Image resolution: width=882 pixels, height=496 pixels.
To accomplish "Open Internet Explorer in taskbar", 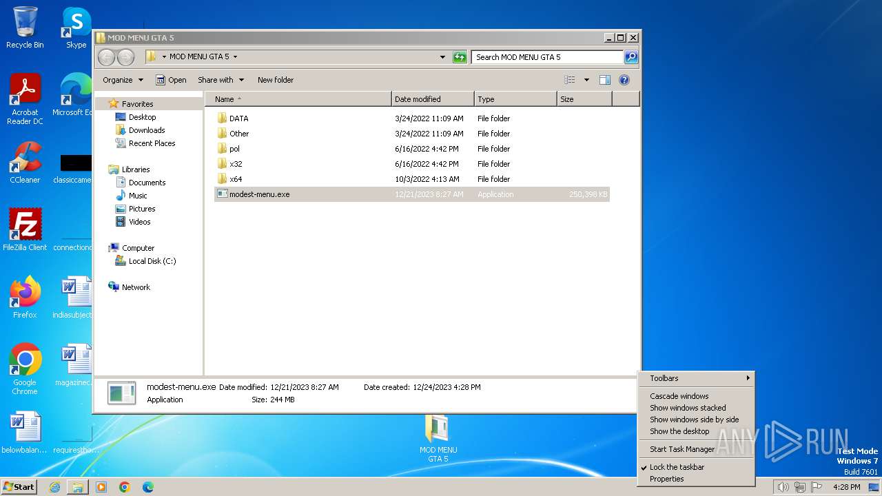I will [x=54, y=487].
